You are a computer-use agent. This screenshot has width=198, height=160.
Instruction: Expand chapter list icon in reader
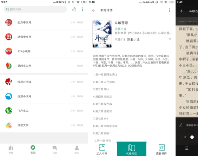[x=186, y=148]
